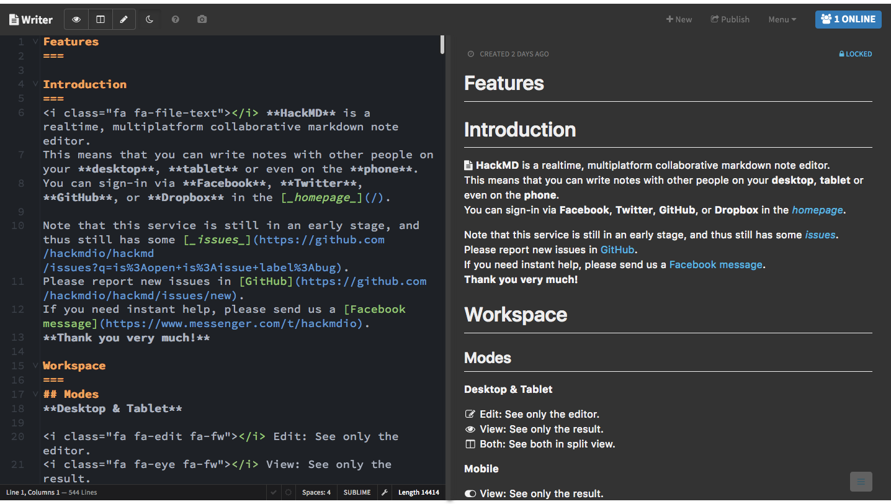Click columns icon beside 'Both: See both in split view'

tap(470, 444)
